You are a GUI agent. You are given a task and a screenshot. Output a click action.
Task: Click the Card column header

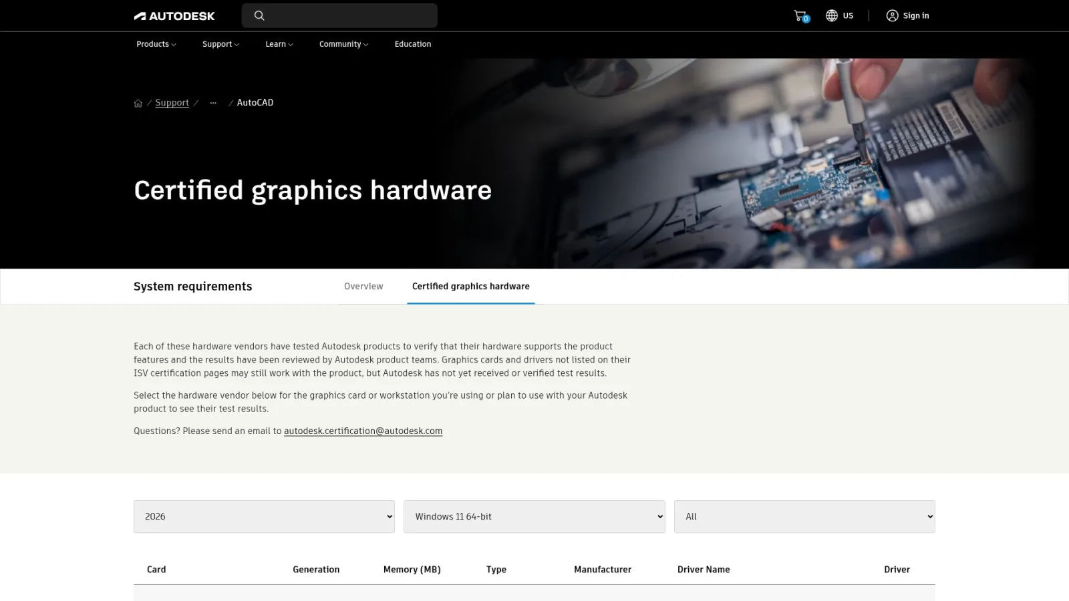156,570
